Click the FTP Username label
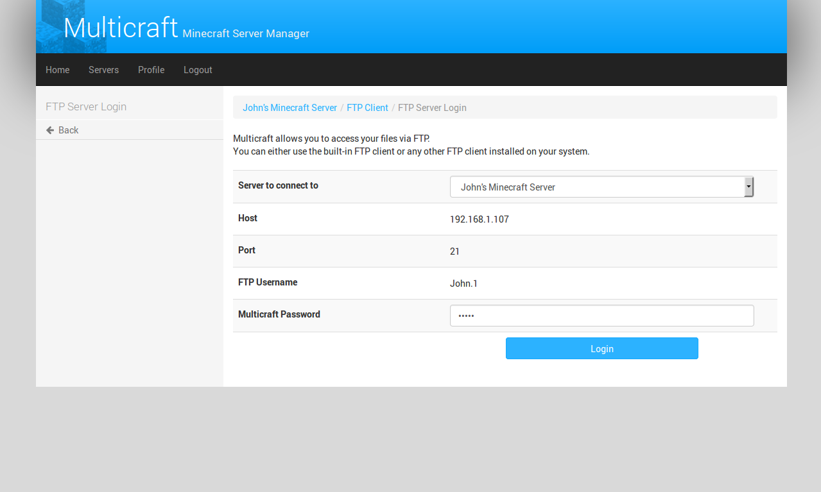This screenshot has height=492, width=821. pos(268,282)
